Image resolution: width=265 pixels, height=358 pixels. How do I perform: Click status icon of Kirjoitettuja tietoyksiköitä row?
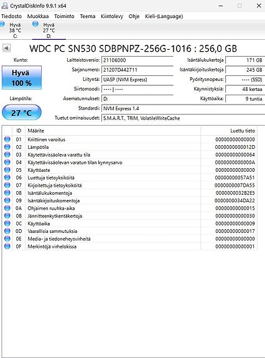(x=7, y=185)
